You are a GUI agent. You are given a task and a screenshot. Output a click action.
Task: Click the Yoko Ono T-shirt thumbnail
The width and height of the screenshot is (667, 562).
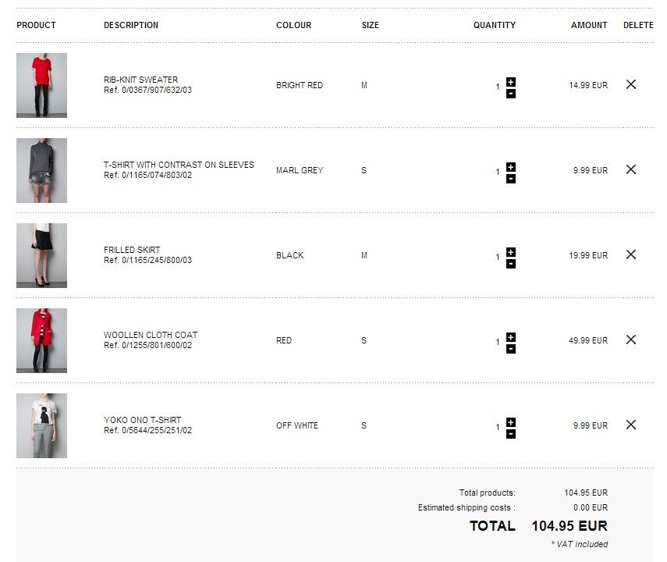coord(41,425)
